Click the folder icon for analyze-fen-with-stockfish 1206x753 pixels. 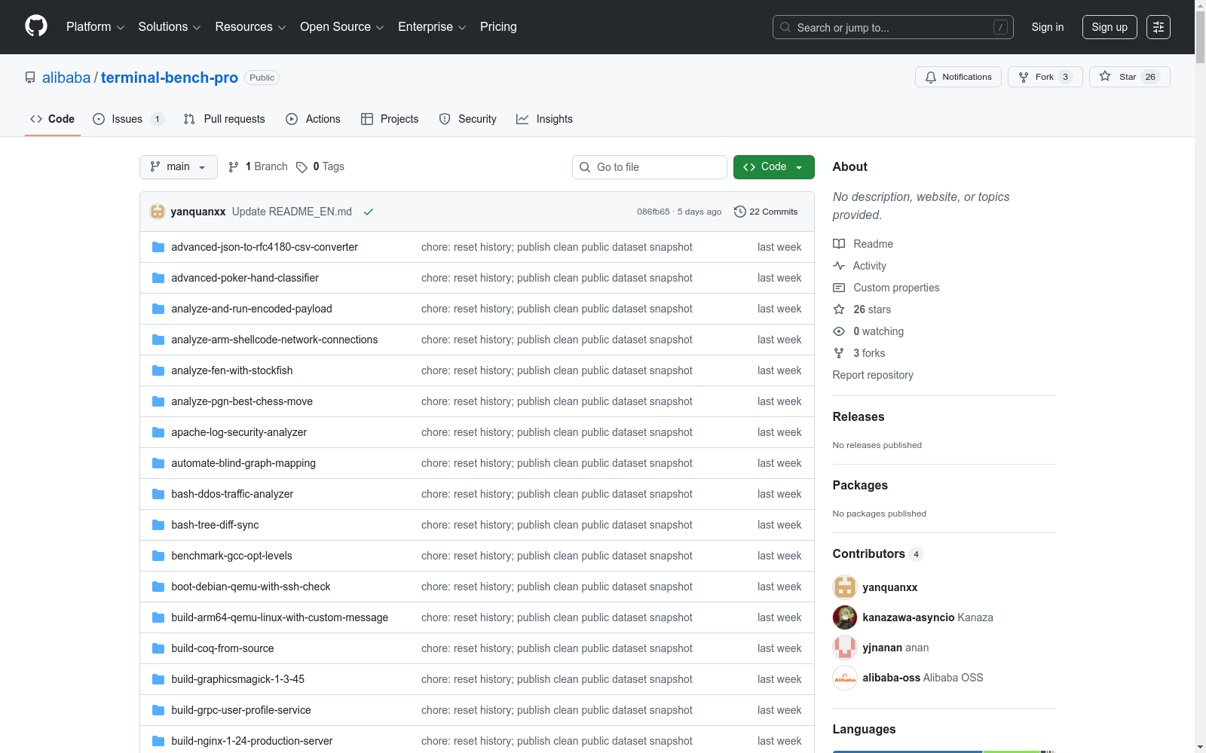click(x=158, y=370)
